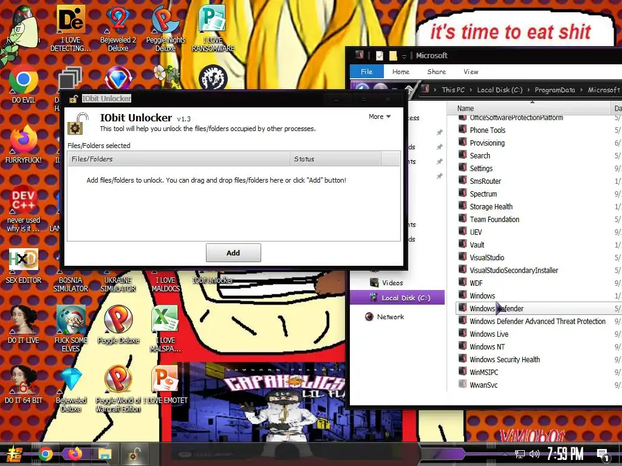Click ProgramData in the address breadcrumb
622x466 pixels.
pos(555,90)
